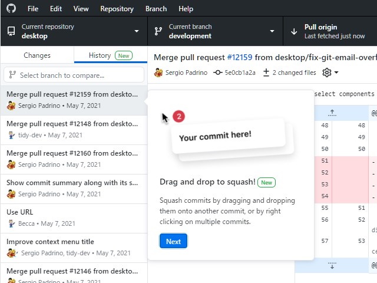This screenshot has width=377, height=283.
Task: Click deleted line number 53 in diff
Action: coord(325,185)
